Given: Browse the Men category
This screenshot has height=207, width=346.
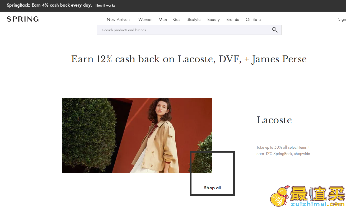Looking at the screenshot, I should click(x=163, y=20).
